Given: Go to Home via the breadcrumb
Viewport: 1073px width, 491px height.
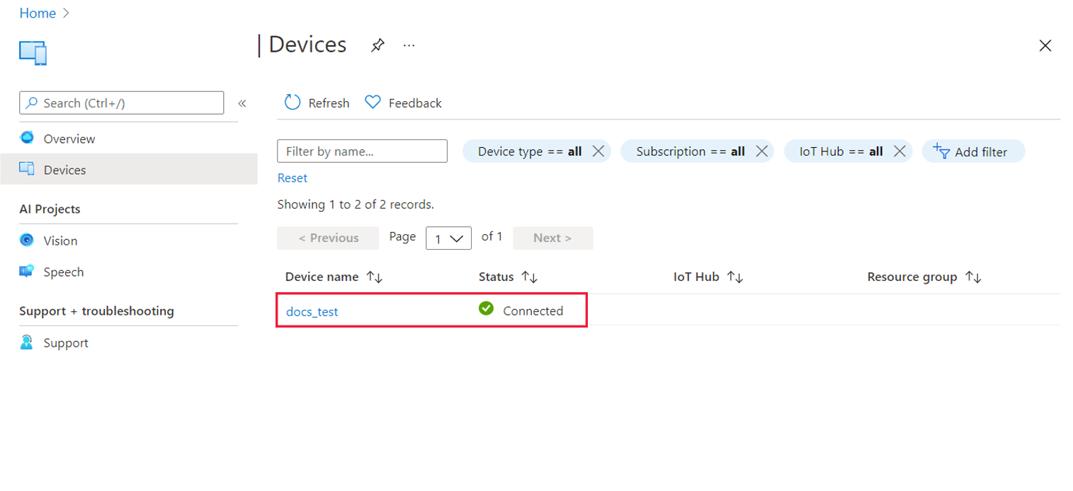Looking at the screenshot, I should tap(38, 13).
